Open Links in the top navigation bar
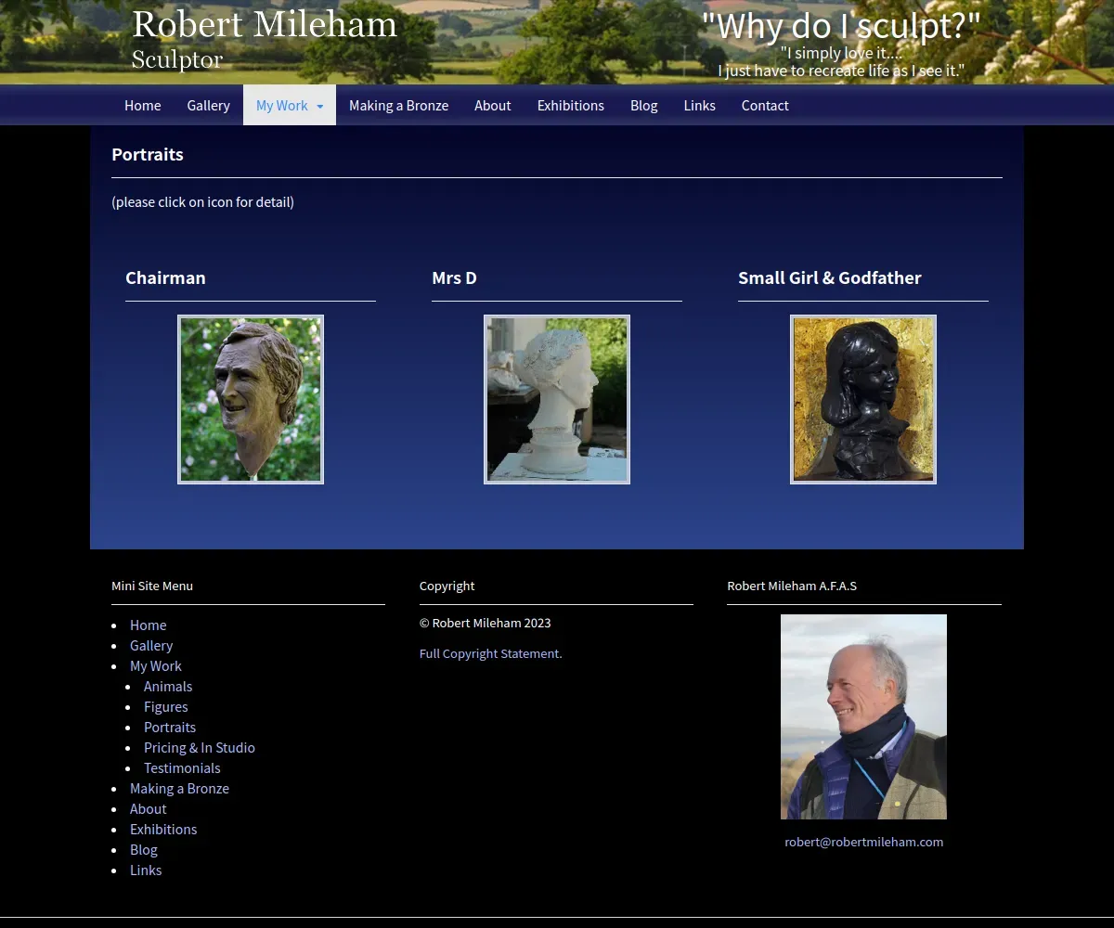Viewport: 1114px width, 928px height. tap(700, 105)
